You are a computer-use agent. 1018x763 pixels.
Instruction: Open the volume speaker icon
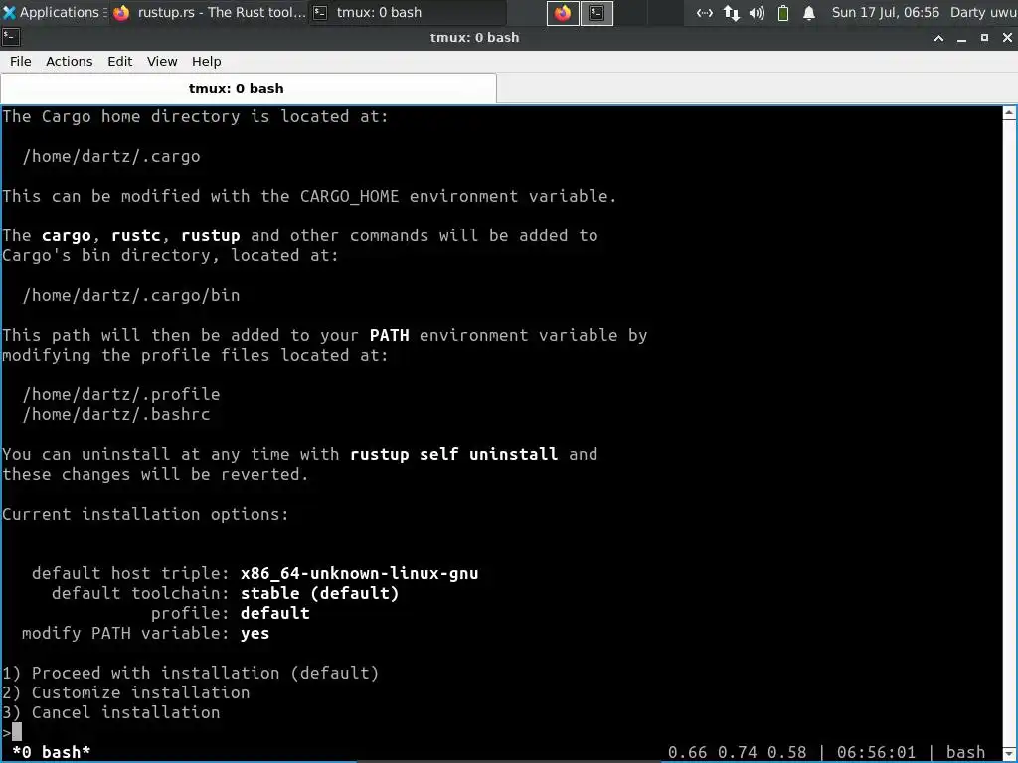pyautogui.click(x=757, y=13)
